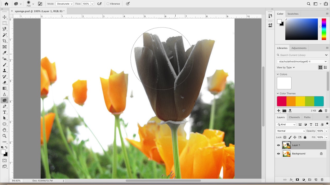330x185 pixels.
Task: Select the Type tool
Action: 4,112
